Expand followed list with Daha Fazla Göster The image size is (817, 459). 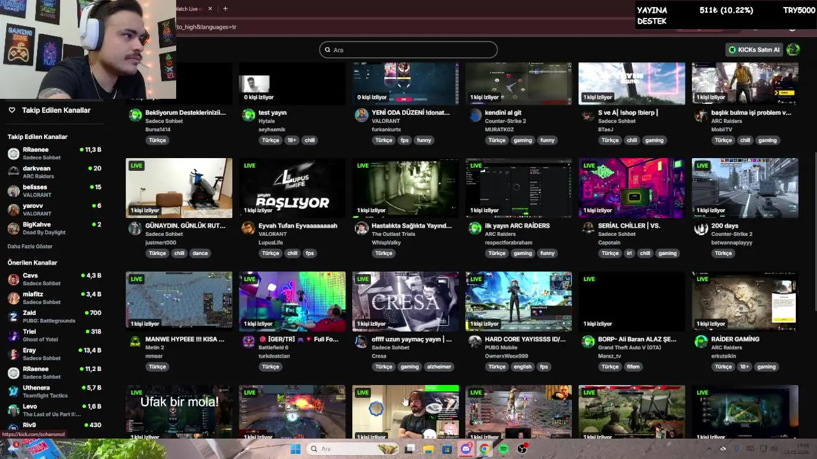(30, 246)
